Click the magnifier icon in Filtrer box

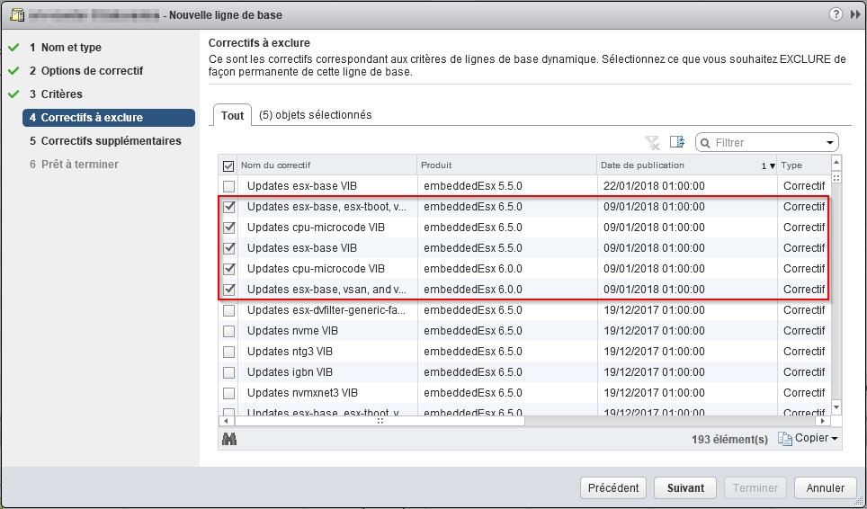(x=706, y=143)
